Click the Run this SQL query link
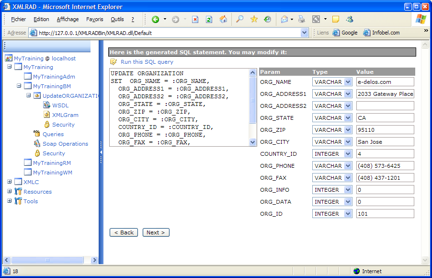 tap(147, 62)
